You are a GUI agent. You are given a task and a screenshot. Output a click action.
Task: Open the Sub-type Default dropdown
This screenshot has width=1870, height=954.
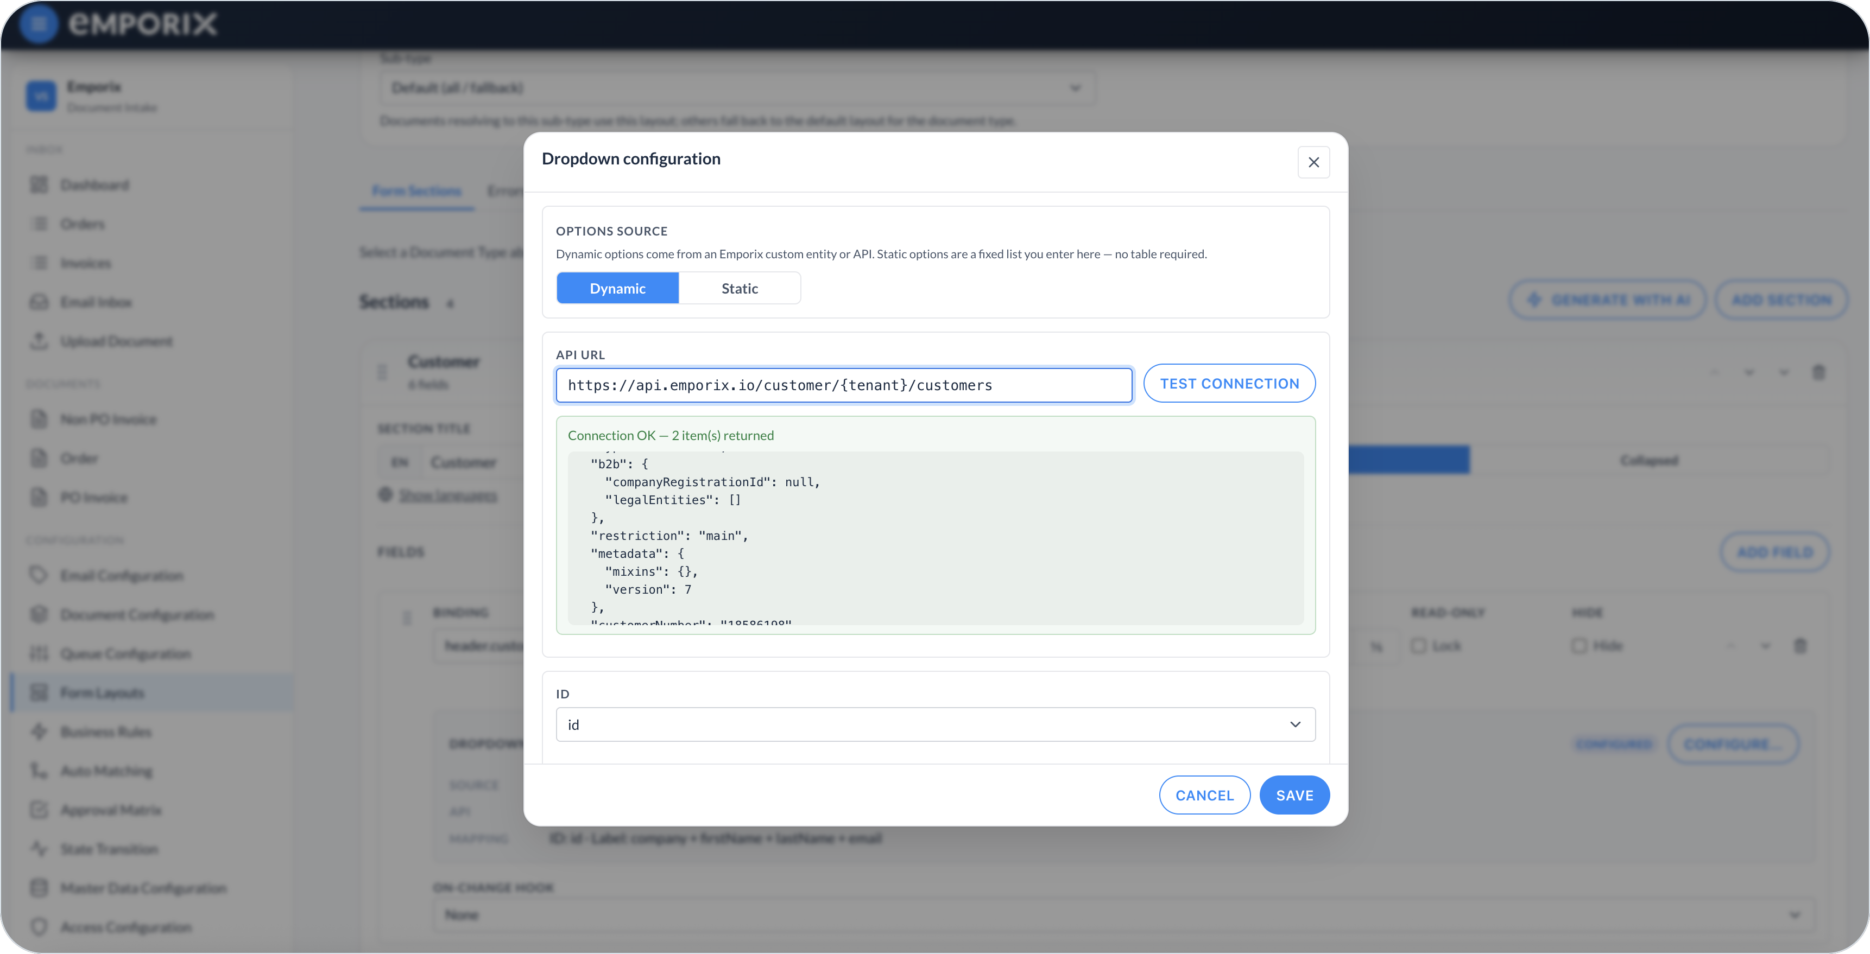click(x=736, y=88)
